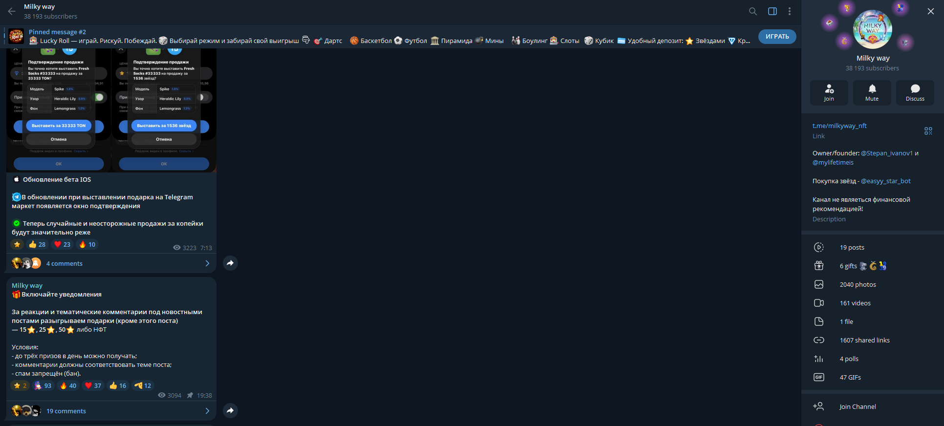Open search in the channel header

753,11
